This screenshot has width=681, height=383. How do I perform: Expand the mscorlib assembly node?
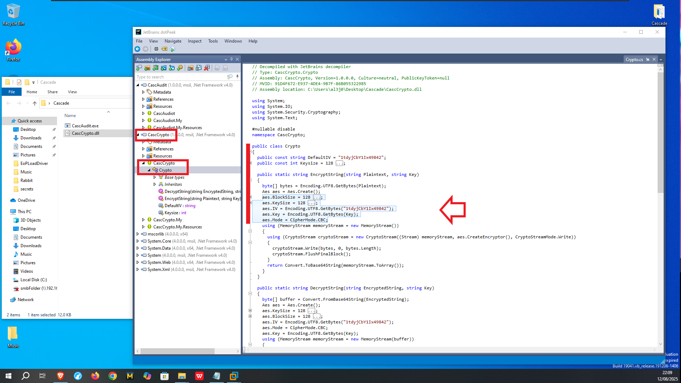pyautogui.click(x=138, y=234)
